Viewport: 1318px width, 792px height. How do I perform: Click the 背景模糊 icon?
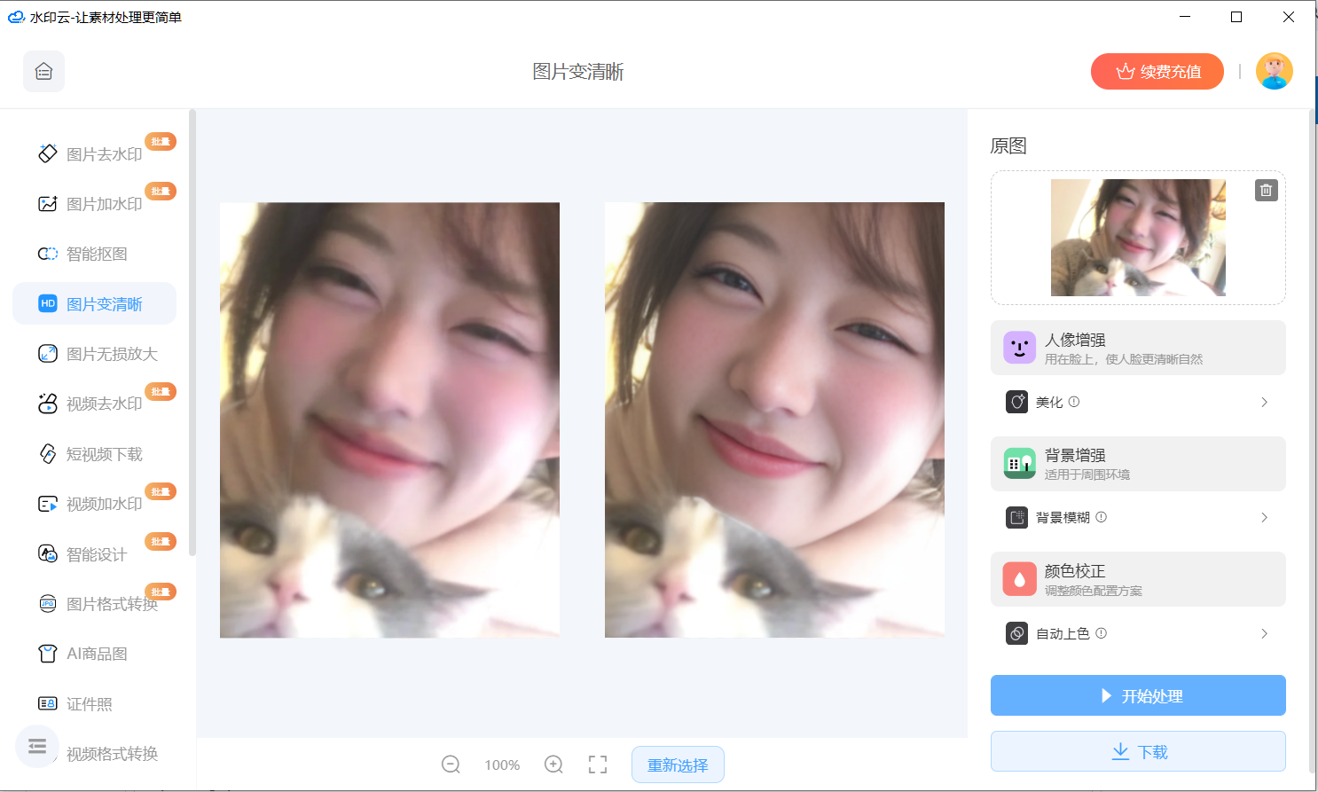[x=1017, y=517]
